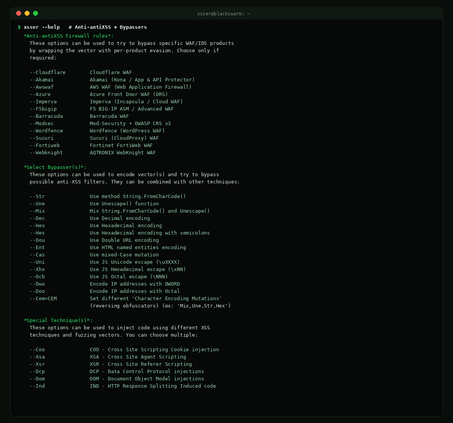Click description 'AQTRONIX WebKnight WAF'
Screen dimensions: 453x423
pyautogui.click(x=123, y=152)
